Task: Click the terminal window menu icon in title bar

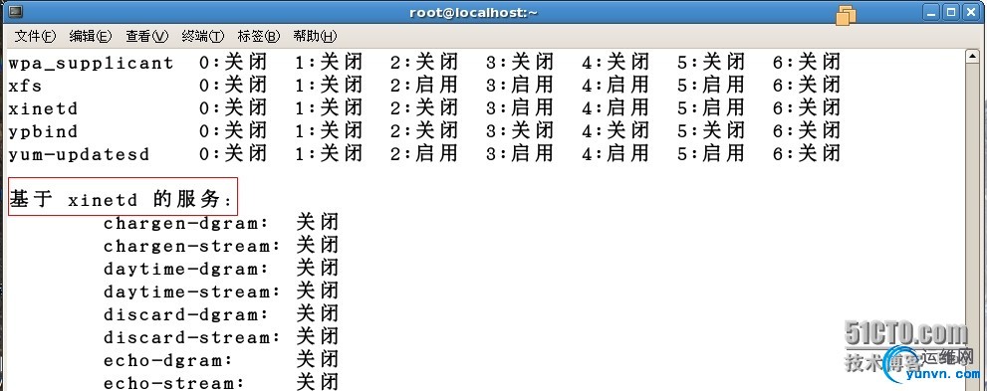Action: pyautogui.click(x=16, y=11)
